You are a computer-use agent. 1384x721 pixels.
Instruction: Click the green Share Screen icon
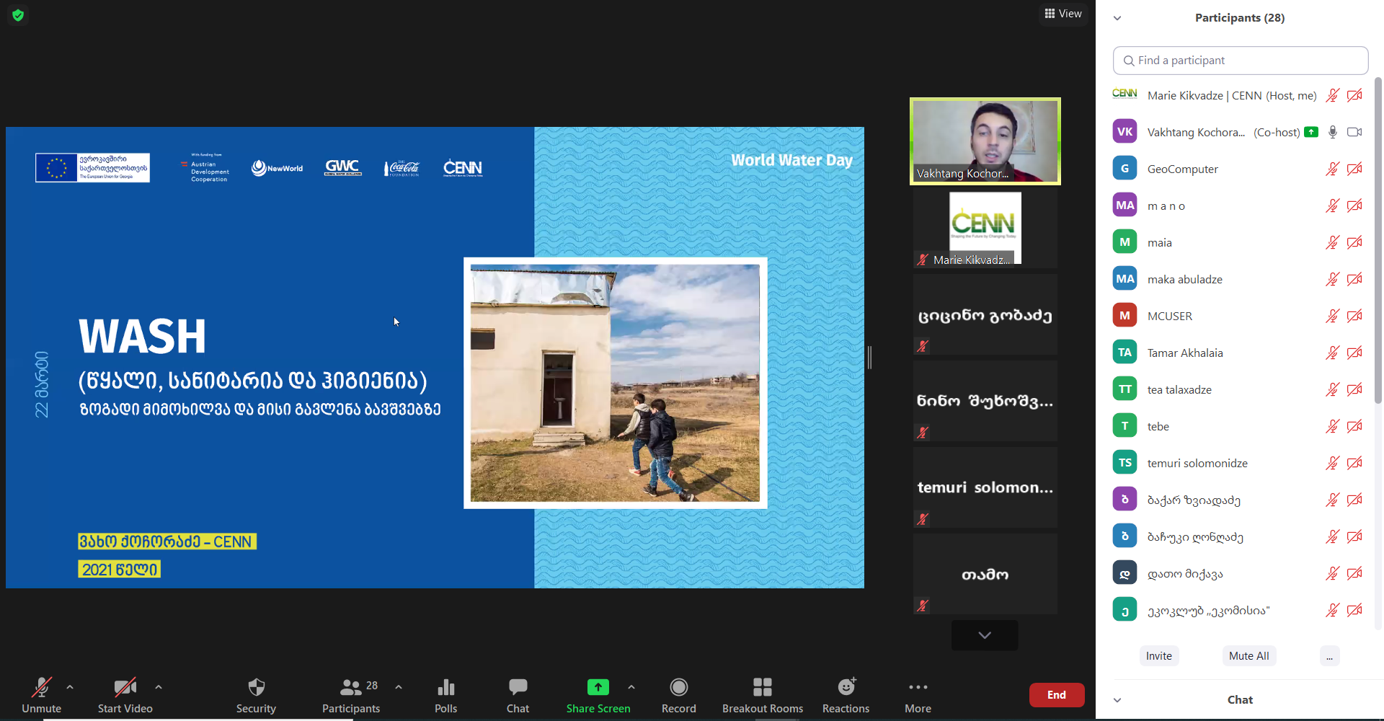(598, 687)
